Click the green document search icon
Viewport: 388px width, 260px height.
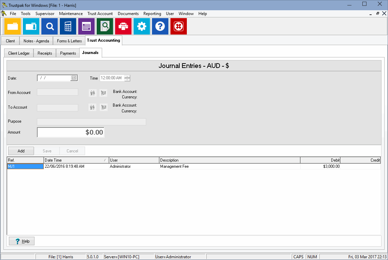(105, 26)
